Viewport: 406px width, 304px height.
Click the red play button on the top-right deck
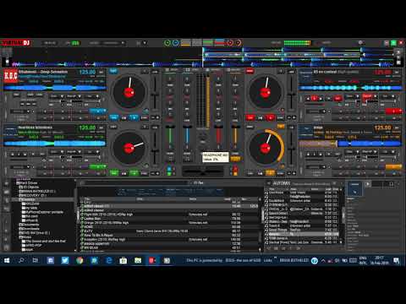[x=270, y=117]
